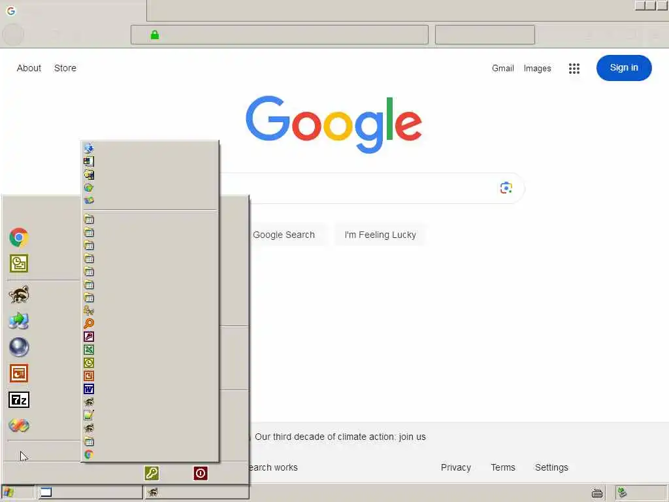Open the Windows Catalog entry icon
The height and width of the screenshot is (502, 669).
point(89,161)
